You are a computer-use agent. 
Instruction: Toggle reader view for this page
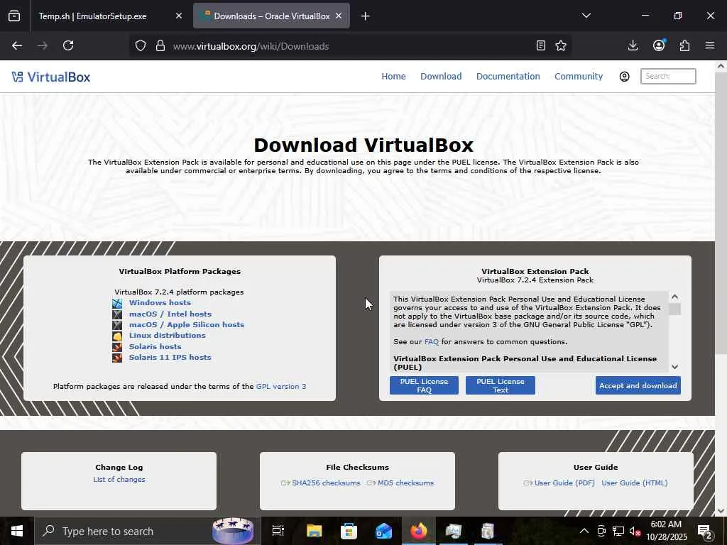540,45
